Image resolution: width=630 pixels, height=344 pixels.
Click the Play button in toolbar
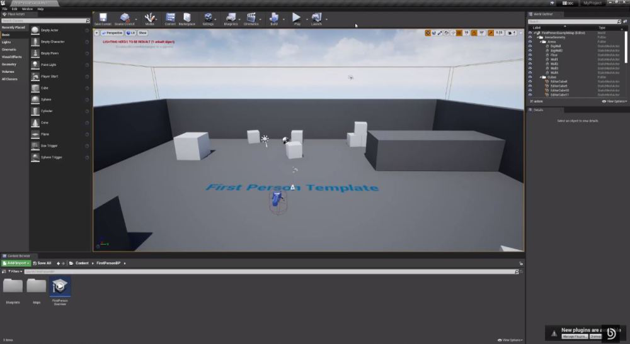[x=297, y=19]
